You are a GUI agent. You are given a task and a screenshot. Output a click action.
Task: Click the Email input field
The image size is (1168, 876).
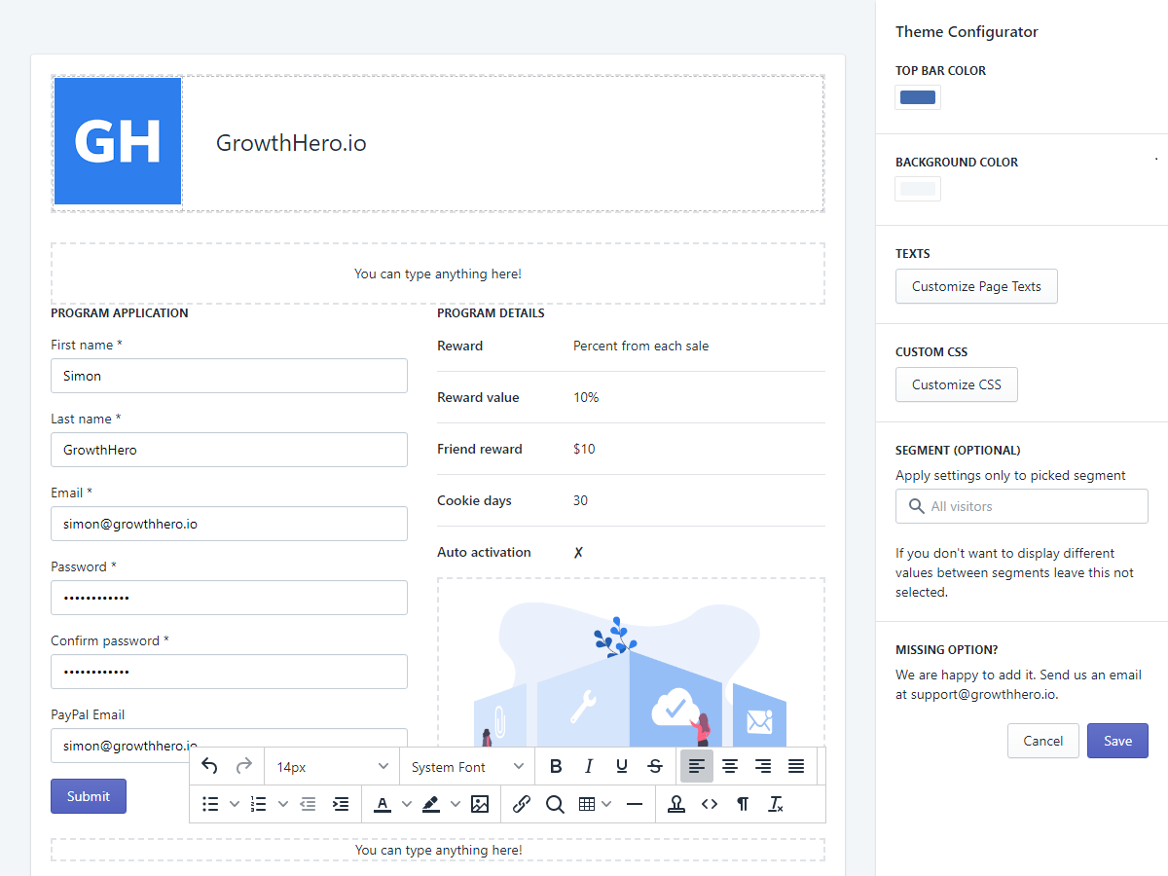[x=229, y=524]
